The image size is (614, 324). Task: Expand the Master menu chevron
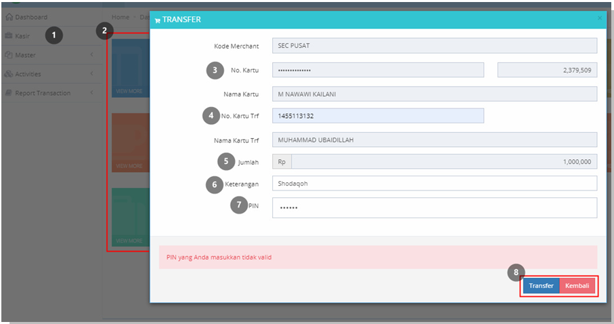pyautogui.click(x=91, y=54)
